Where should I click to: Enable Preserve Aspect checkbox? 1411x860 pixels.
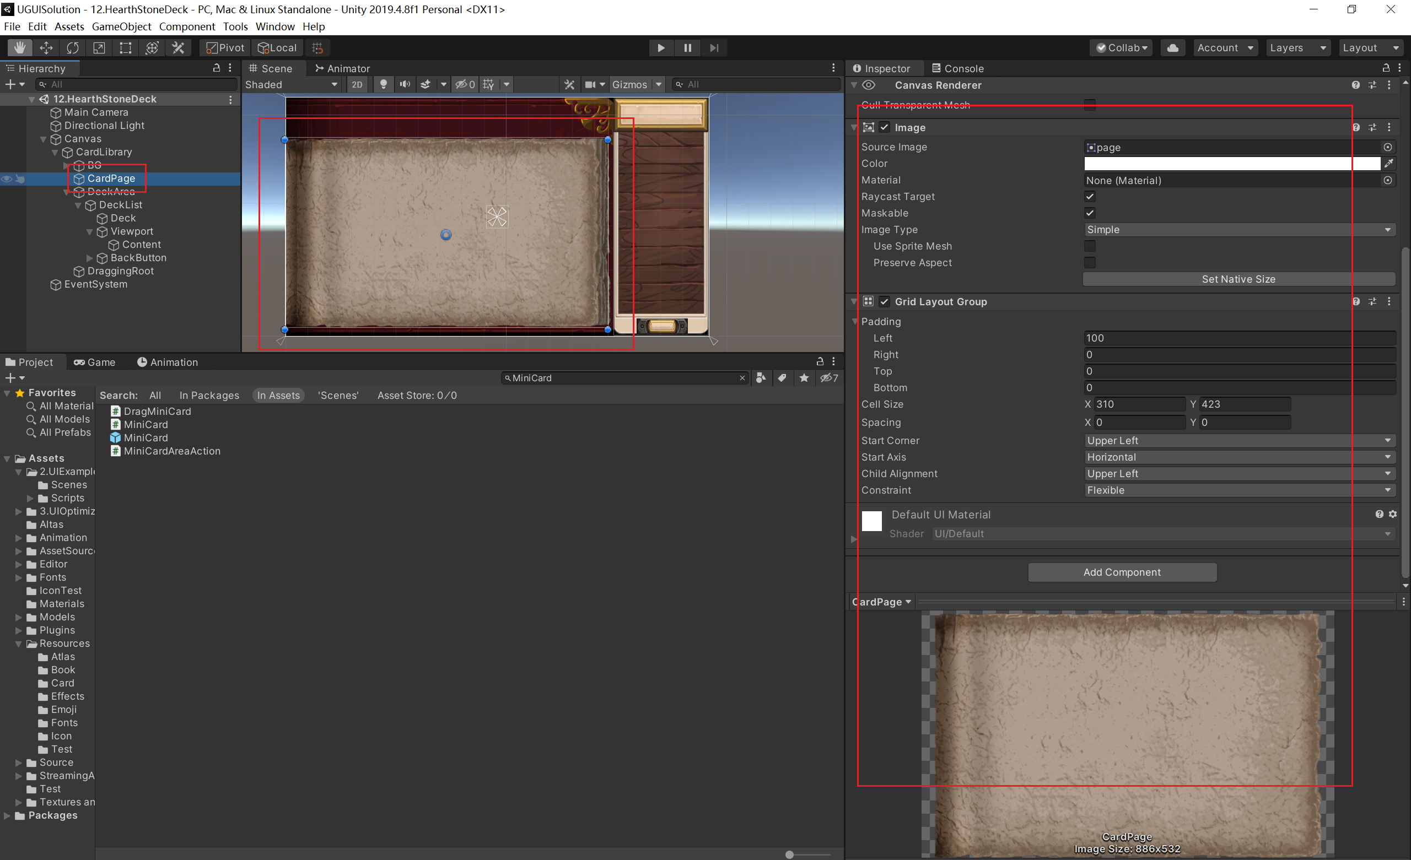point(1090,263)
